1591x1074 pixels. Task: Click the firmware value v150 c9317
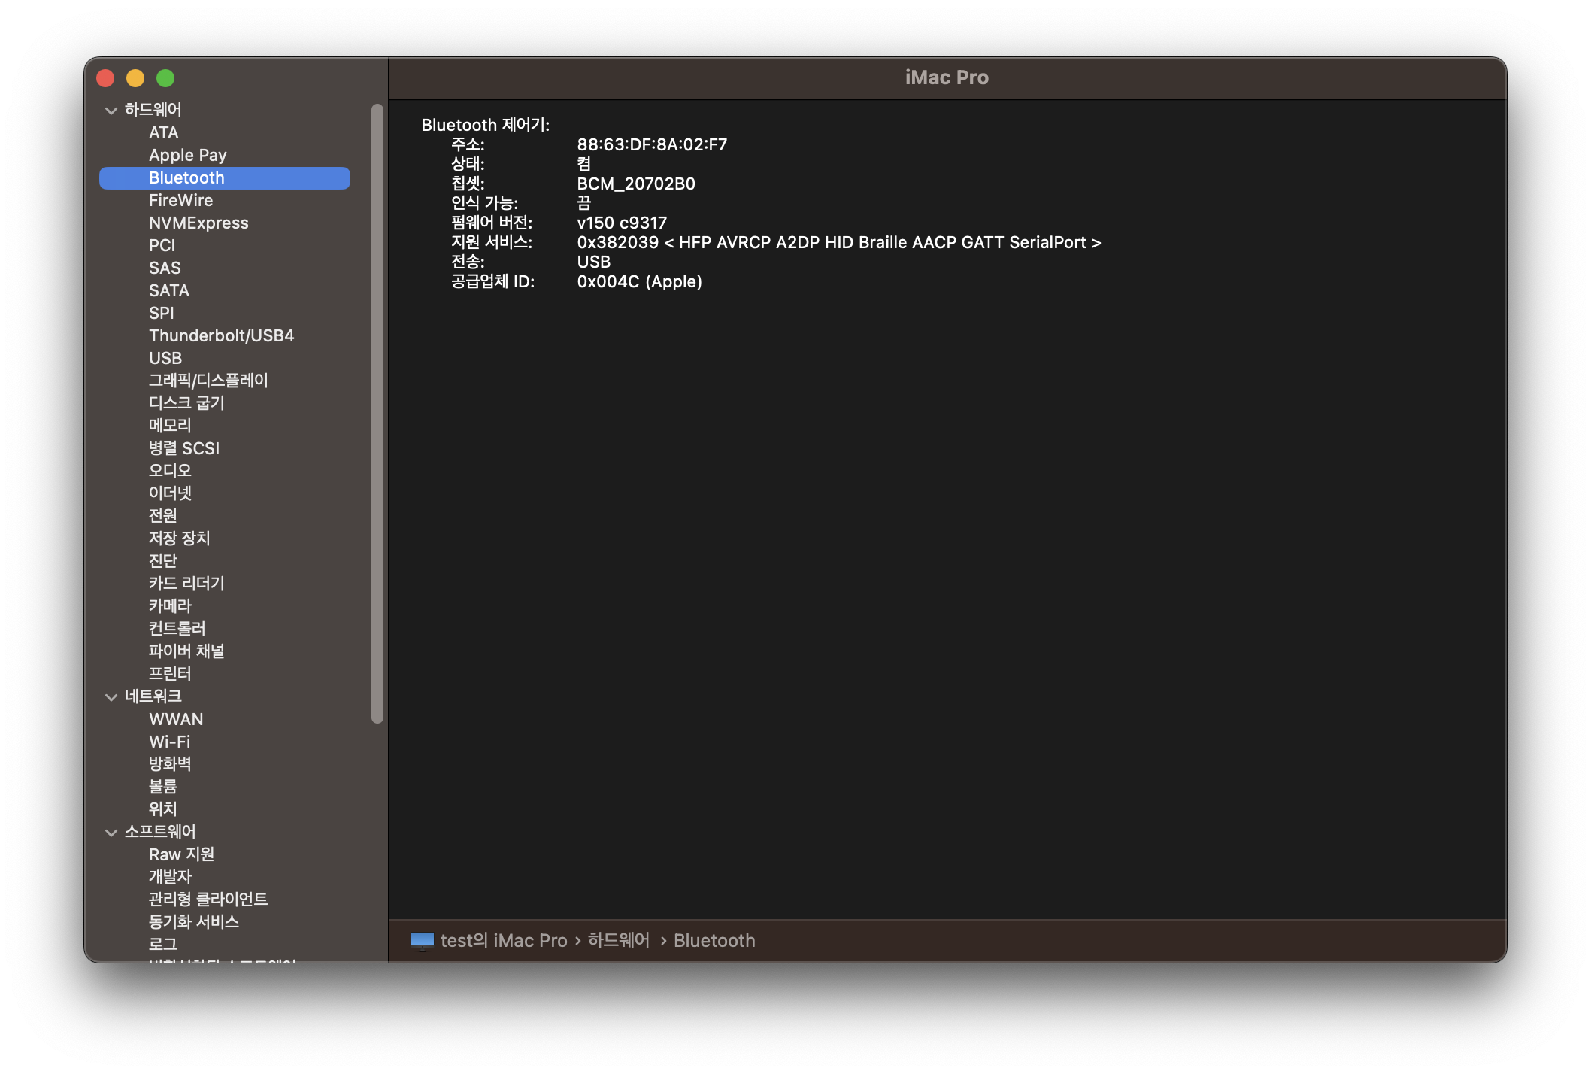622,223
